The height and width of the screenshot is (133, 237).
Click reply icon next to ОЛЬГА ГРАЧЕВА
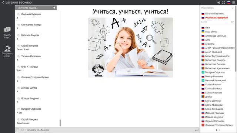coord(19,67)
